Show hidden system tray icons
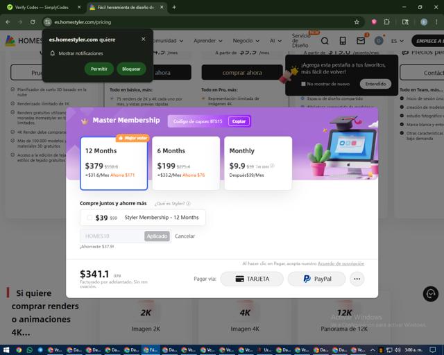 [373, 350]
